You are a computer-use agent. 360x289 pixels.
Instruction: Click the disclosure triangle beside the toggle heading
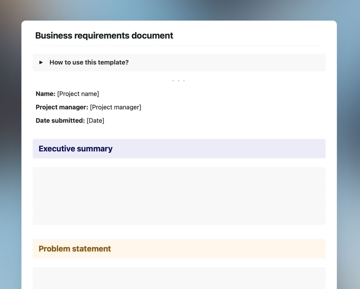(x=41, y=62)
